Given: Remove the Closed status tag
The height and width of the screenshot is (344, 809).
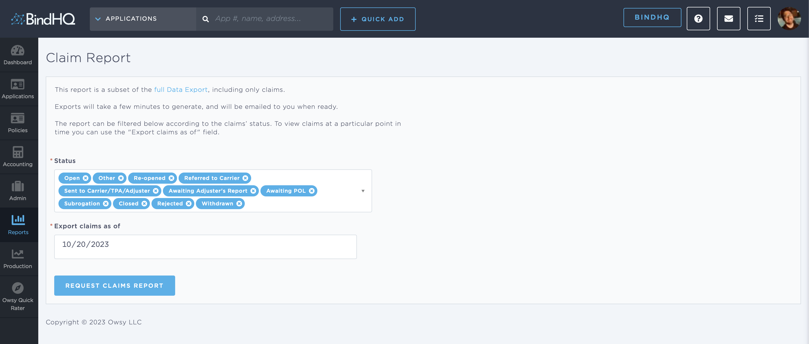Looking at the screenshot, I should coord(144,204).
